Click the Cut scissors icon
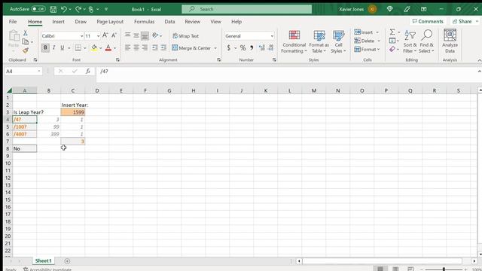Viewport: 482px width, 271px height. 26,33
